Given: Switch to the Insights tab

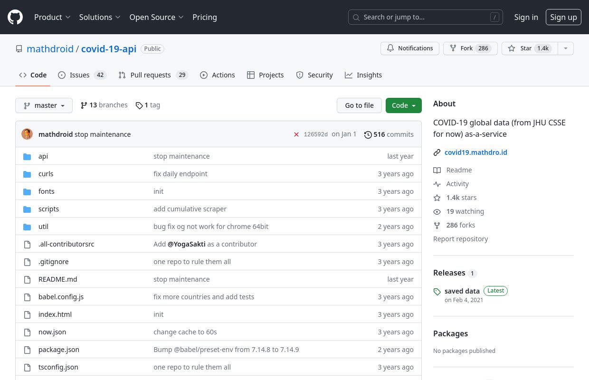Looking at the screenshot, I should pyautogui.click(x=363, y=75).
